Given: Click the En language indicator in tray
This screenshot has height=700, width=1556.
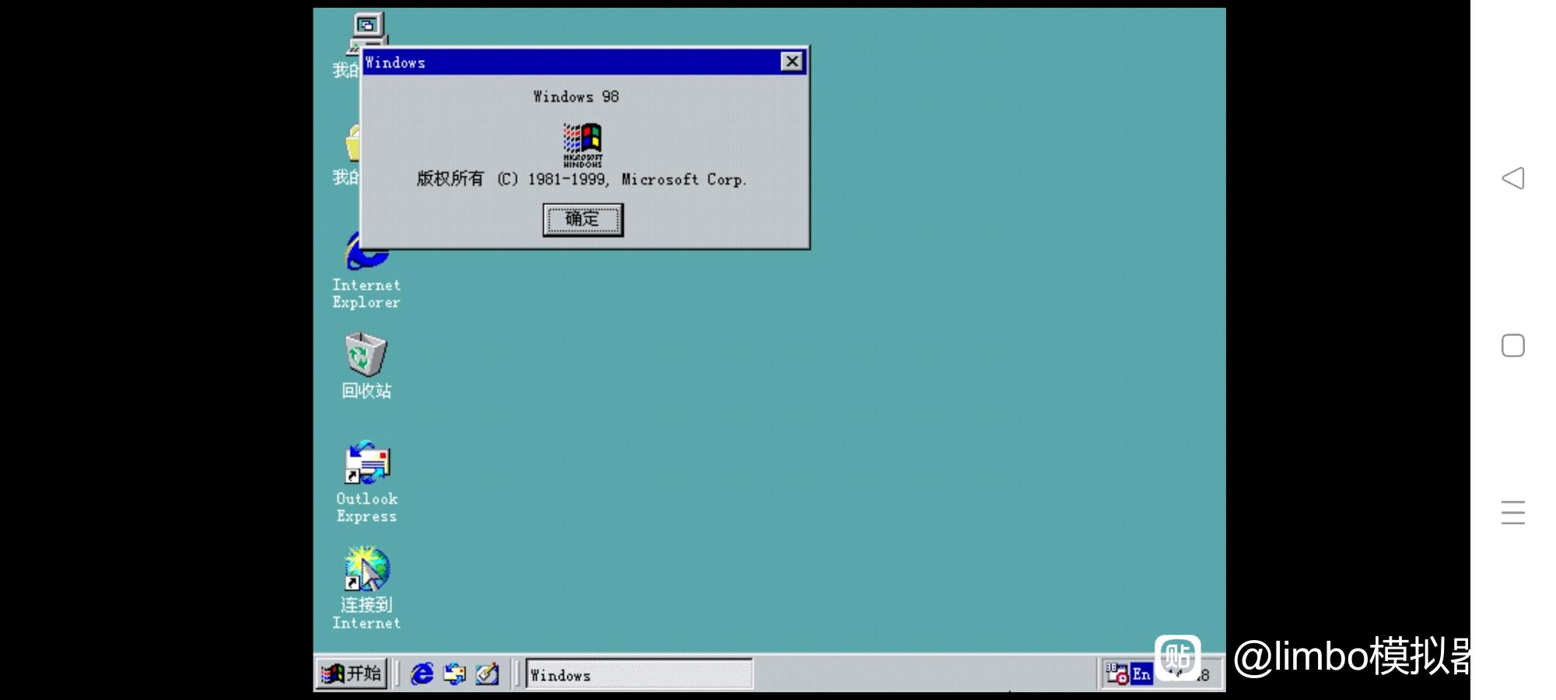Looking at the screenshot, I should tap(1141, 674).
